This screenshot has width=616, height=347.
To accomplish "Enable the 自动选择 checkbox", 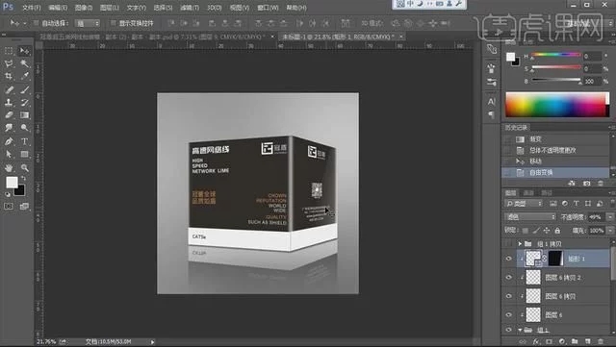I will (x=37, y=23).
